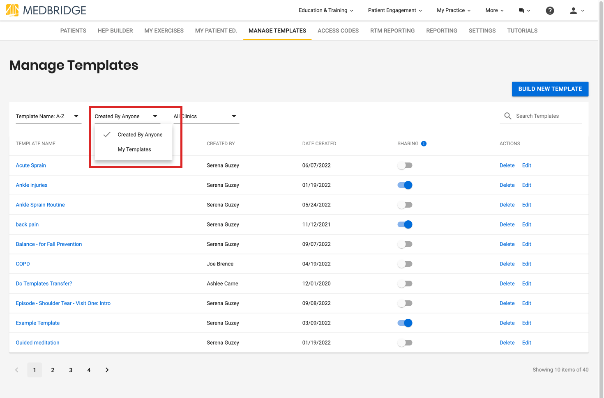This screenshot has width=604, height=398.
Task: Expand the Patient Engagement menu
Action: click(395, 11)
